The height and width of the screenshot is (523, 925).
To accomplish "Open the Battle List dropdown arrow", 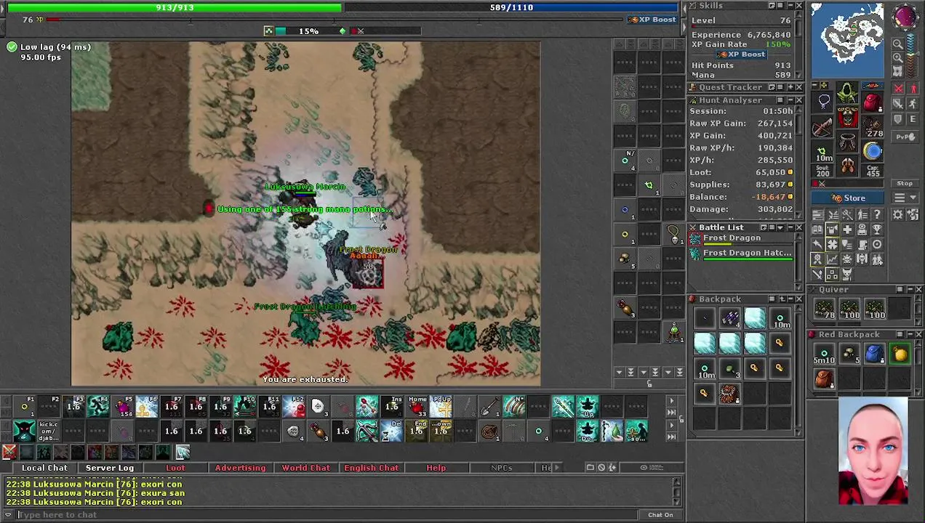I will [780, 227].
